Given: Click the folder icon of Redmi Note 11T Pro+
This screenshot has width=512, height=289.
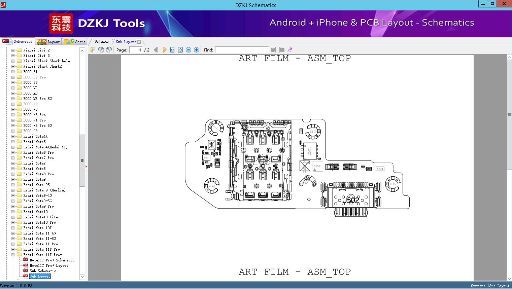Looking at the screenshot, I should 19,255.
